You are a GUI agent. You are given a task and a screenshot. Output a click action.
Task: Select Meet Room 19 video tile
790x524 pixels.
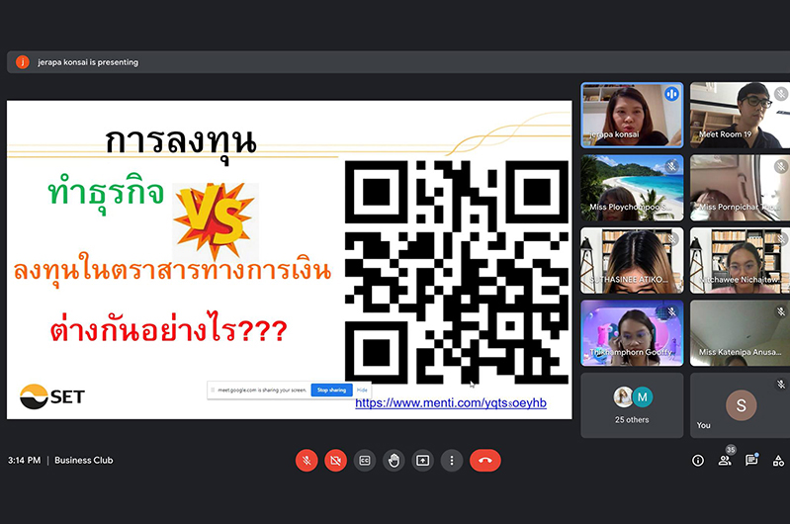[x=740, y=116]
